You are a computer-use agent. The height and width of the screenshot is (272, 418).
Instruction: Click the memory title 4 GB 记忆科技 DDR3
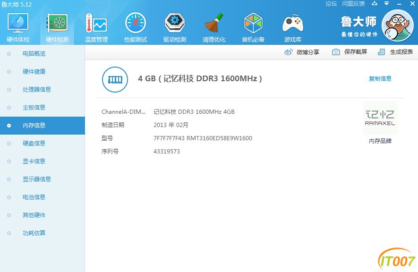click(200, 78)
